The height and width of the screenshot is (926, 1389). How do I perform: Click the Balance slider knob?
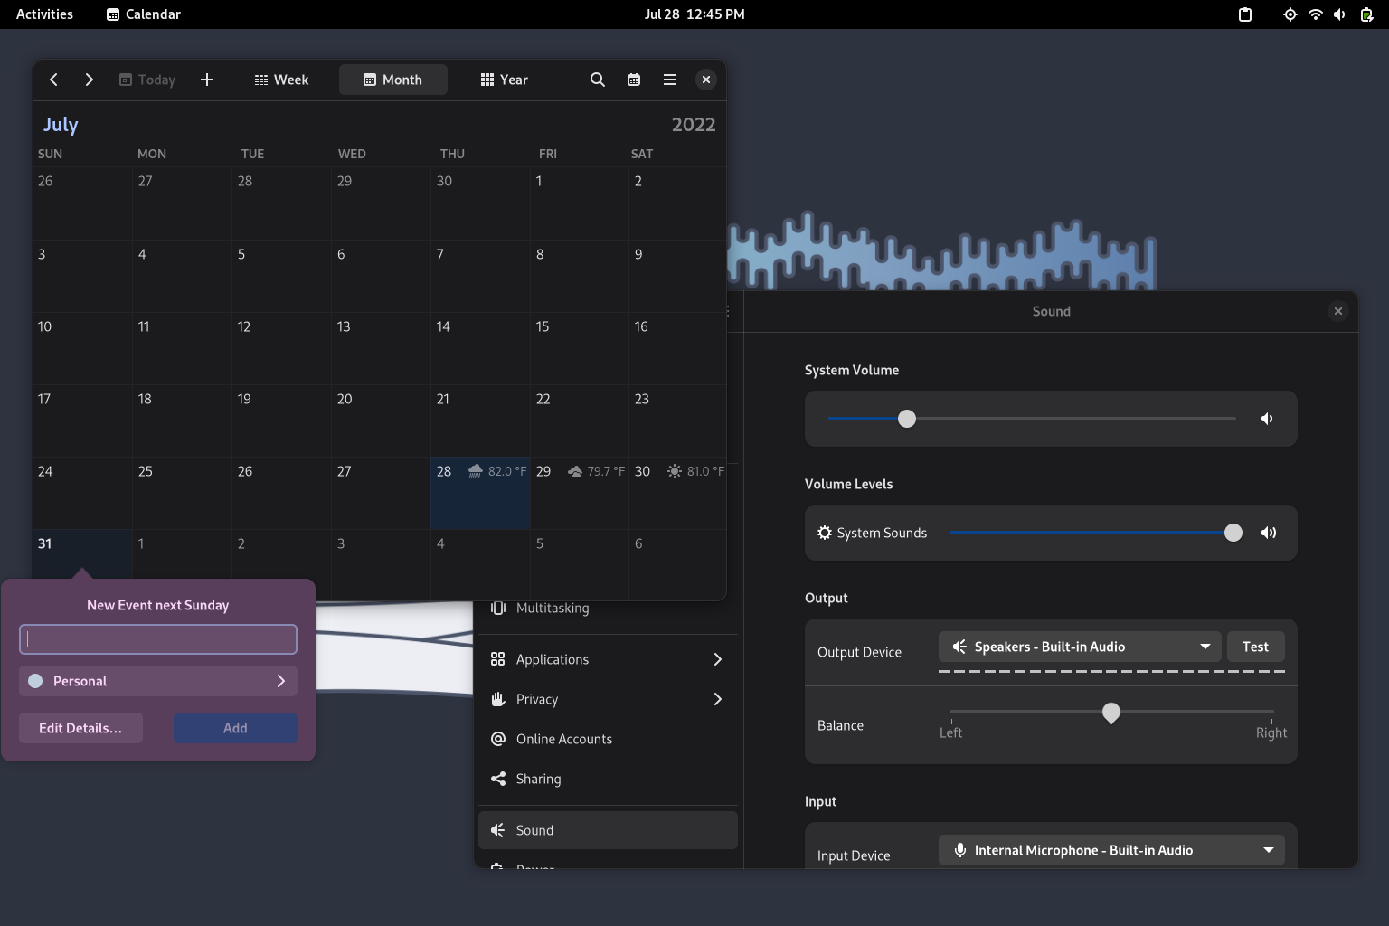[1111, 713]
